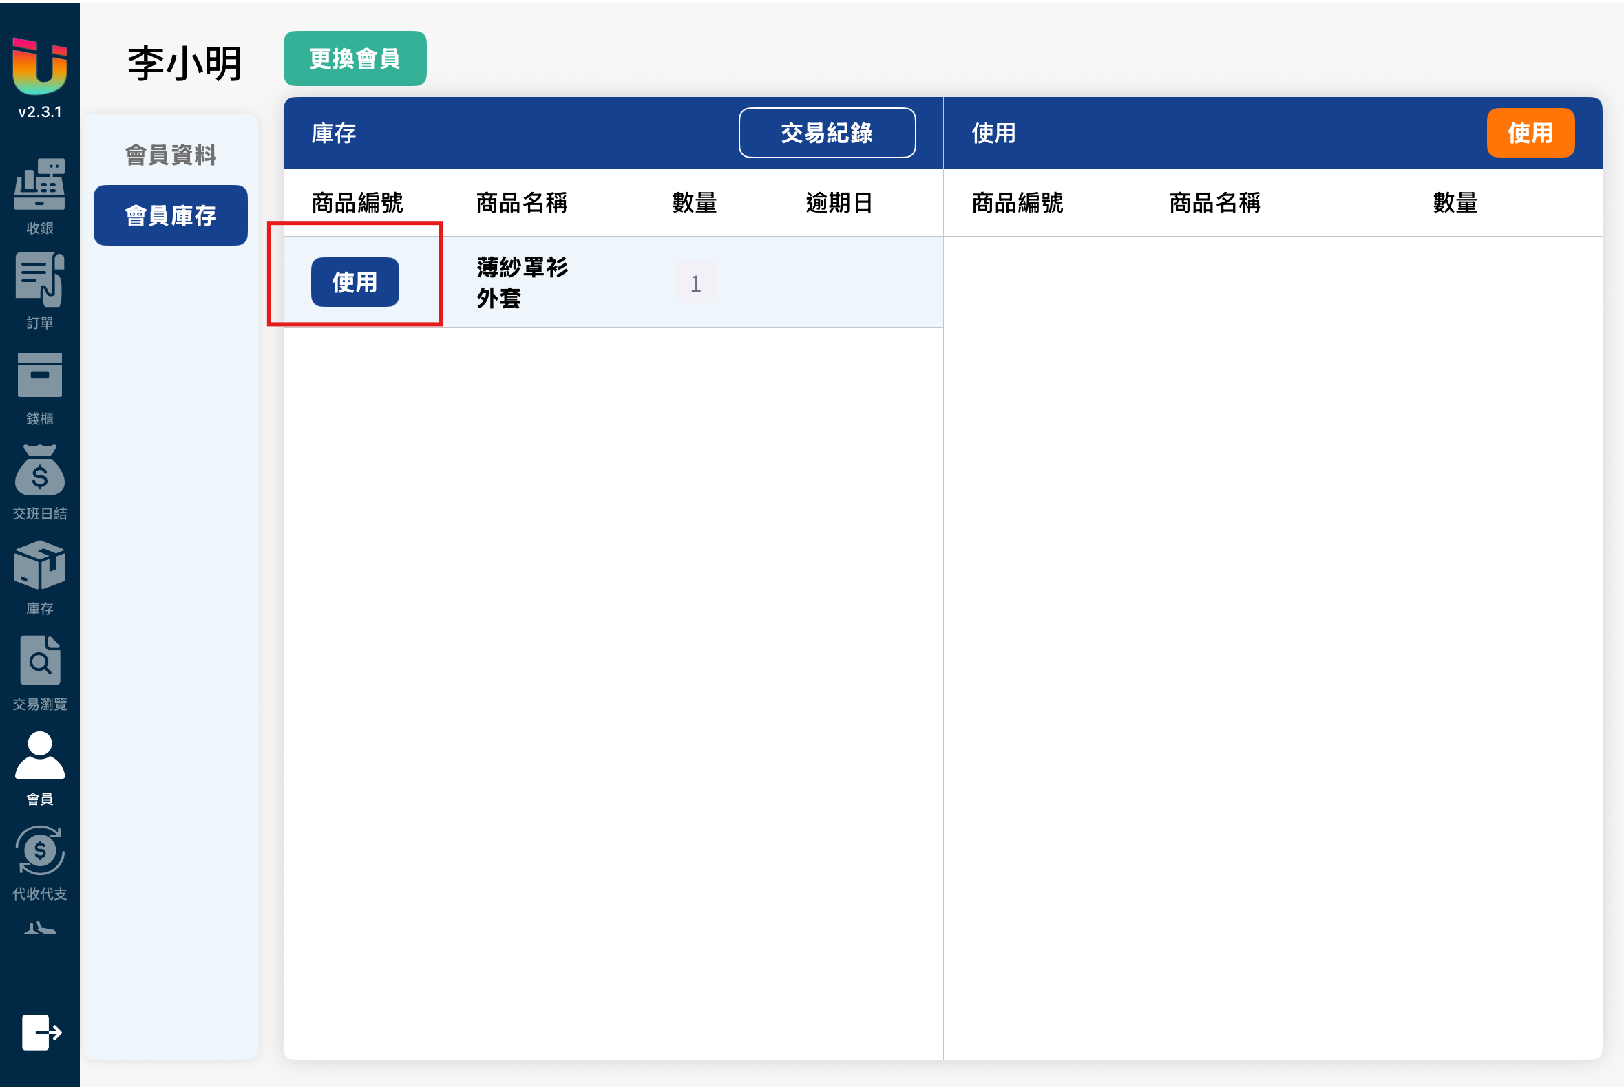Select the 薄紗罩衫外套 product row

tap(613, 282)
